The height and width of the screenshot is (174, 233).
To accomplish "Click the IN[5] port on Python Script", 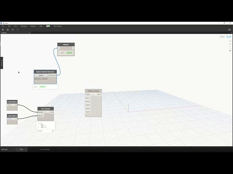I will pos(88,112).
